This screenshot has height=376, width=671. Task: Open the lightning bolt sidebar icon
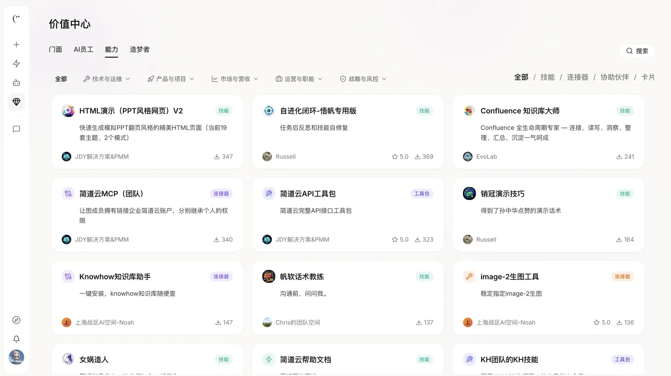(16, 64)
